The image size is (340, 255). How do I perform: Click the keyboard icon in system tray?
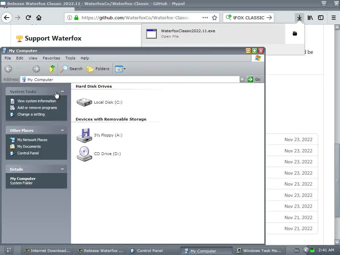tap(297, 250)
